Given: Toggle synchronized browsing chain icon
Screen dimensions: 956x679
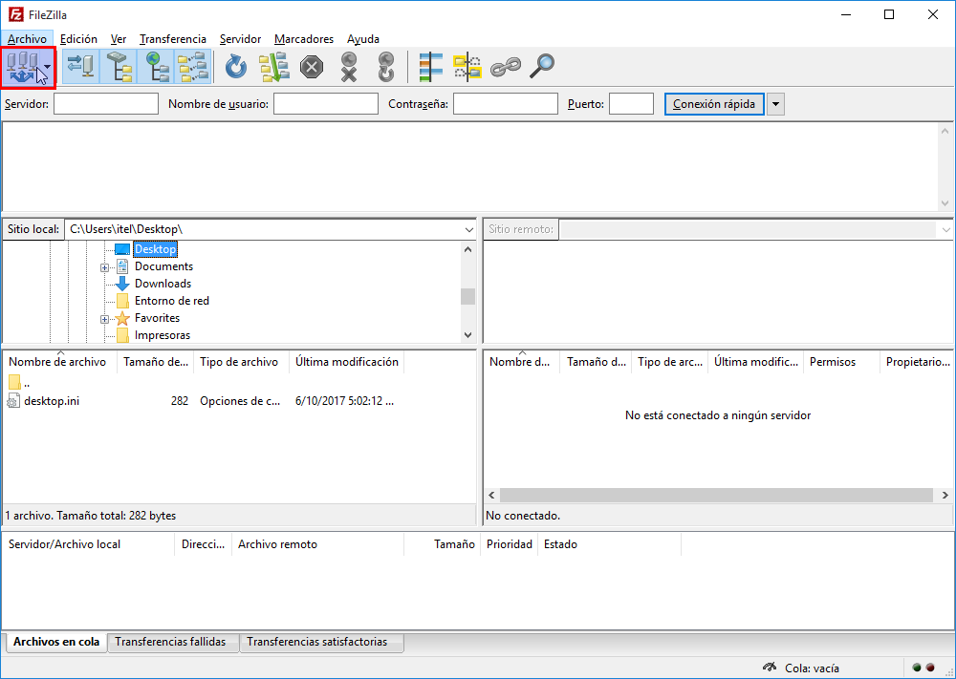Looking at the screenshot, I should coord(506,67).
